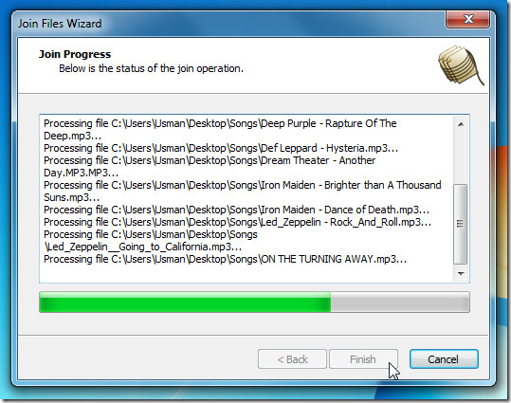
Task: Click the disabled Finish button
Action: point(363,359)
